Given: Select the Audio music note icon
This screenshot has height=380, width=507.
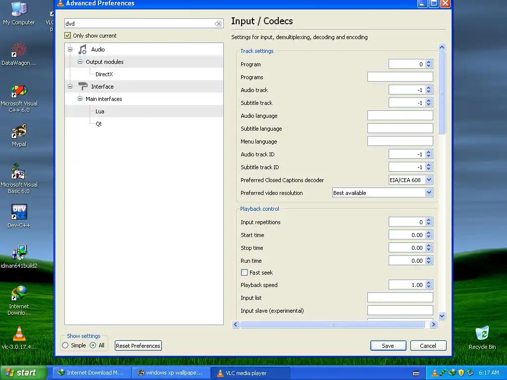Looking at the screenshot, I should pyautogui.click(x=83, y=49).
